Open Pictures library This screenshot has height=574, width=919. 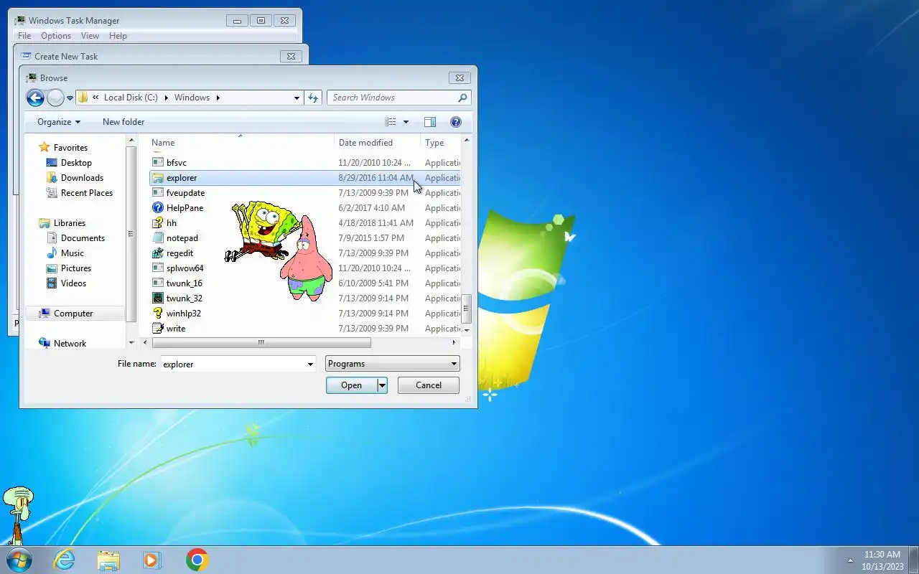[76, 268]
